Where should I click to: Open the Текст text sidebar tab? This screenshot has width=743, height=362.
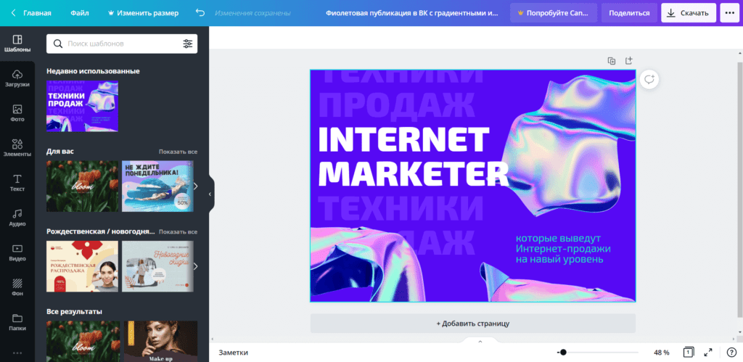[17, 182]
